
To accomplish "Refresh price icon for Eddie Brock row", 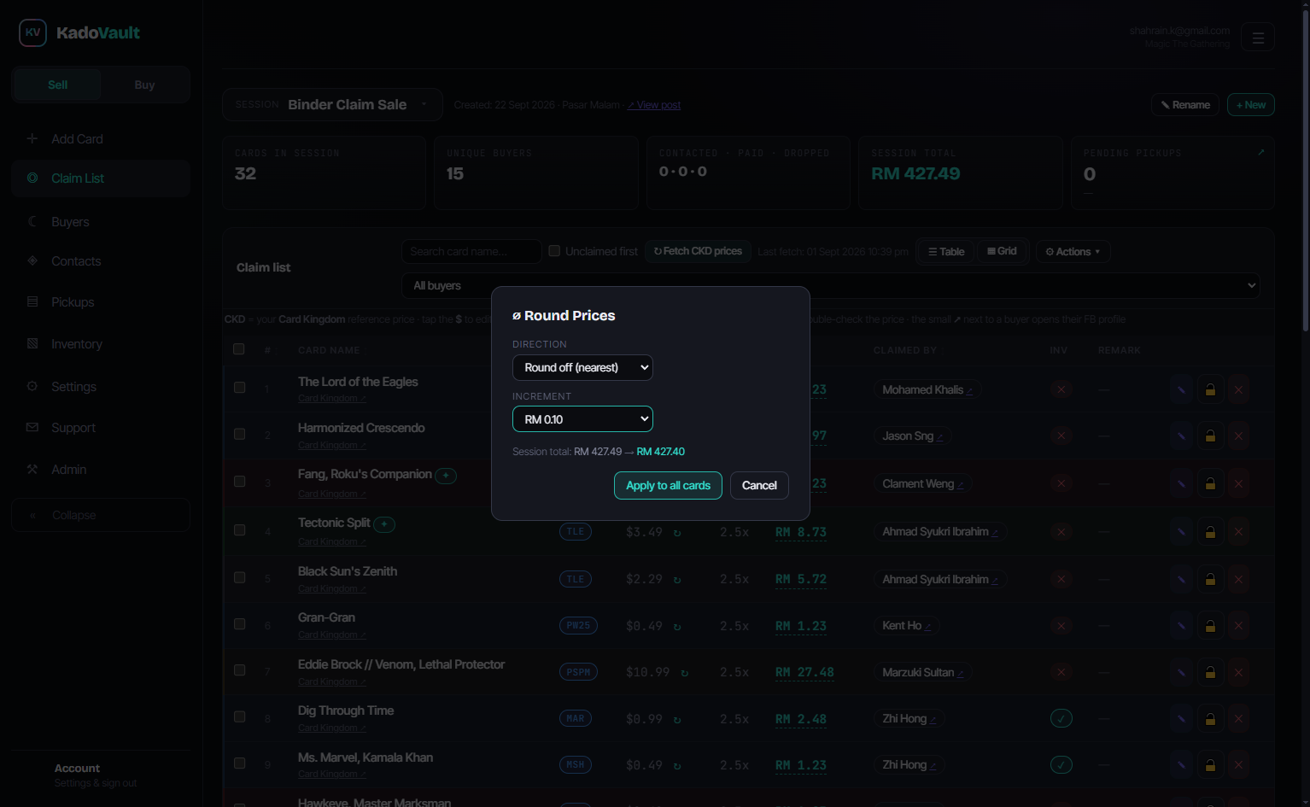I will tap(684, 672).
